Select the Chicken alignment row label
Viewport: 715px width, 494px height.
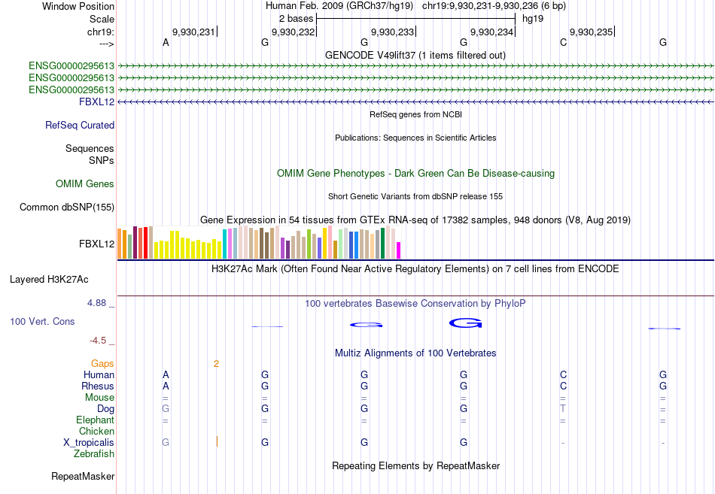click(x=96, y=431)
